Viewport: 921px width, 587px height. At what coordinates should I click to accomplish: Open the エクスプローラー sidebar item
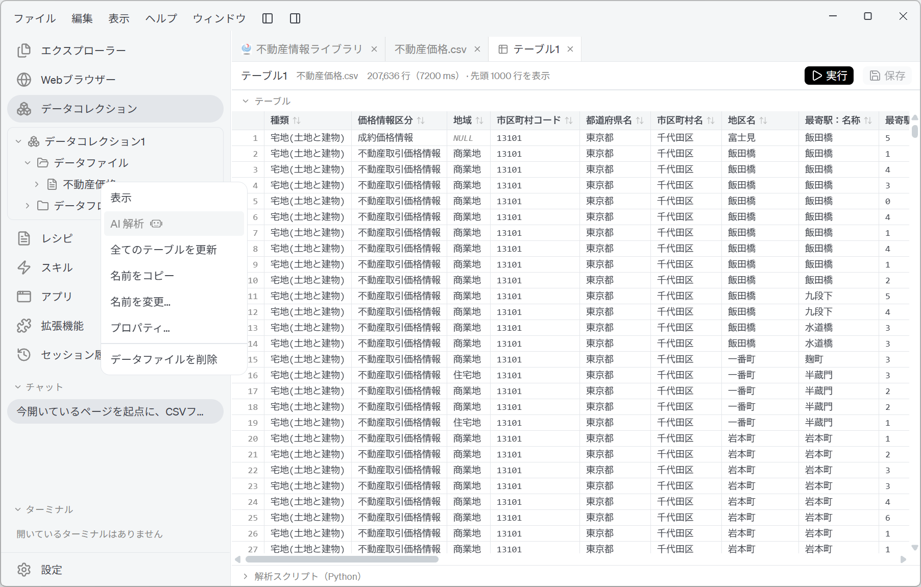point(115,51)
